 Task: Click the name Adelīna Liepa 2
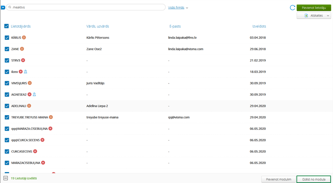[97, 106]
